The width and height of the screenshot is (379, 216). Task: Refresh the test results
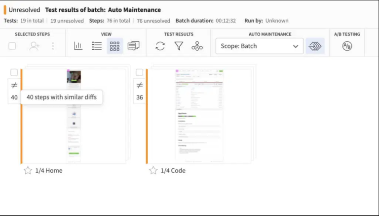pos(160,46)
